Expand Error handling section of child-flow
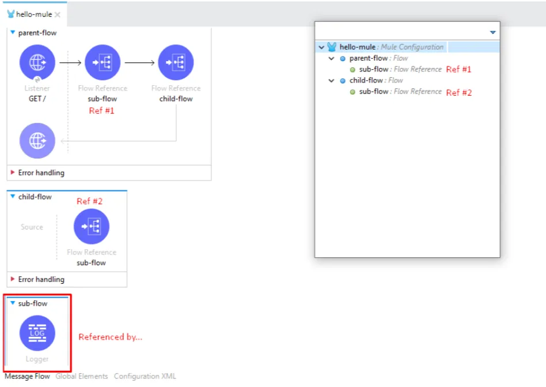This screenshot has width=546, height=387. click(x=13, y=279)
